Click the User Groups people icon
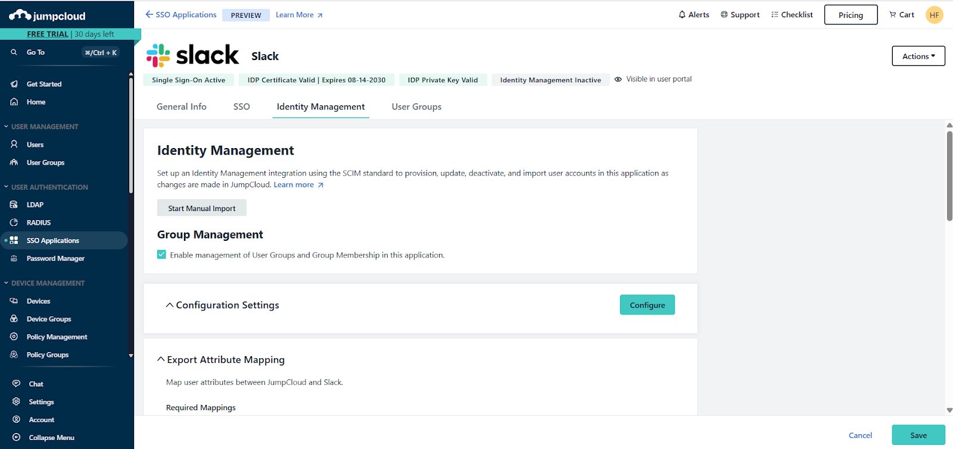This screenshot has height=449, width=953. point(14,162)
